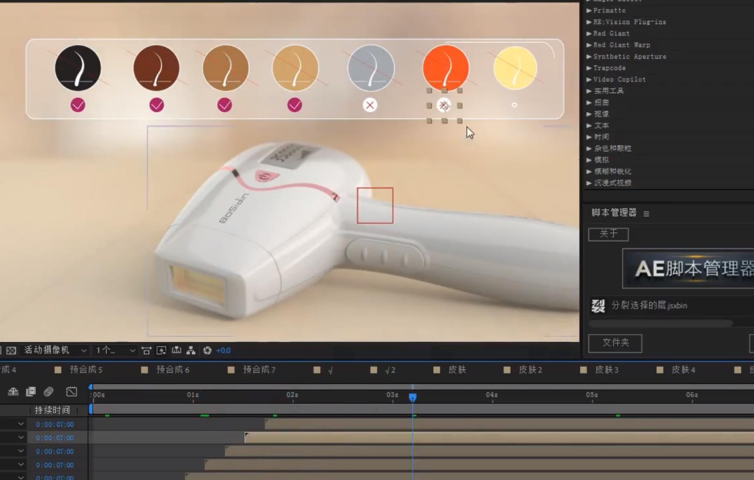Viewport: 754px width, 480px height.
Task: Expand the 扭曲 effects category
Action: point(589,103)
